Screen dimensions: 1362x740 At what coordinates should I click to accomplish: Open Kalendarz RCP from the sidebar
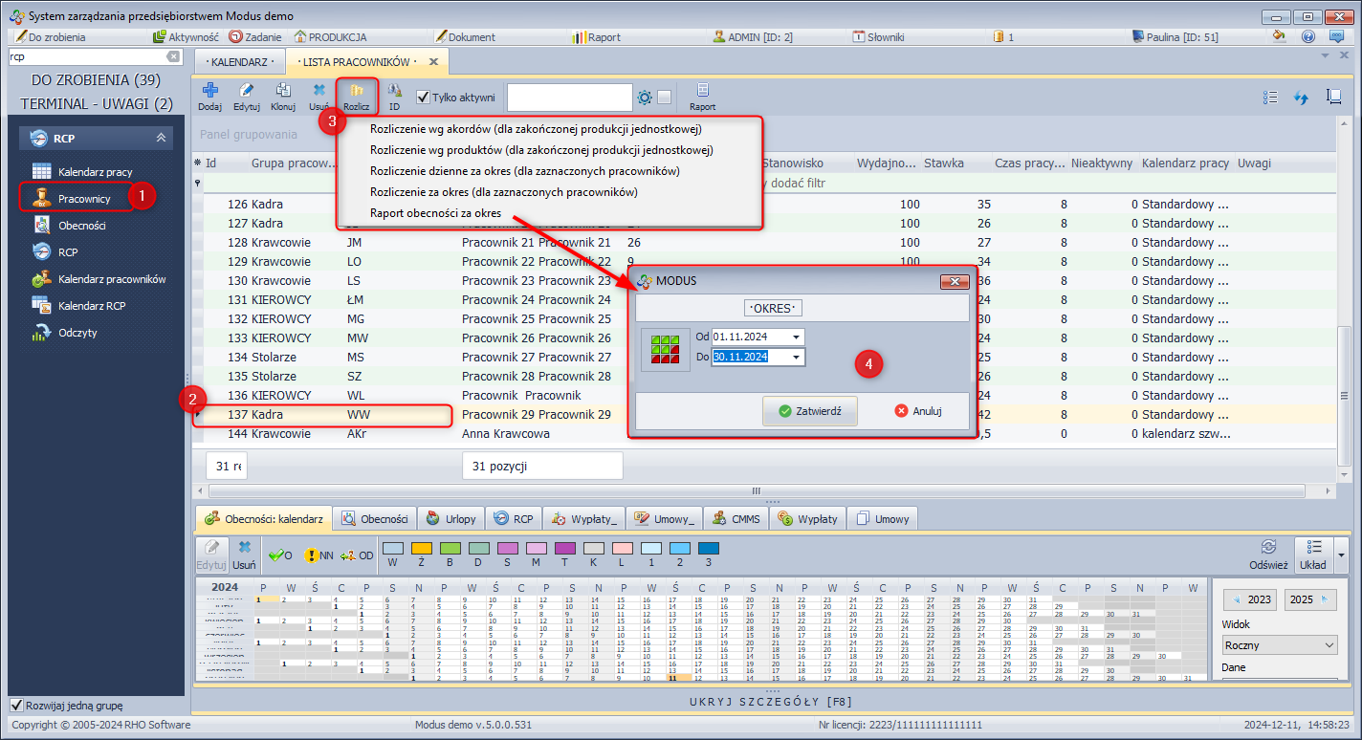pyautogui.click(x=92, y=306)
